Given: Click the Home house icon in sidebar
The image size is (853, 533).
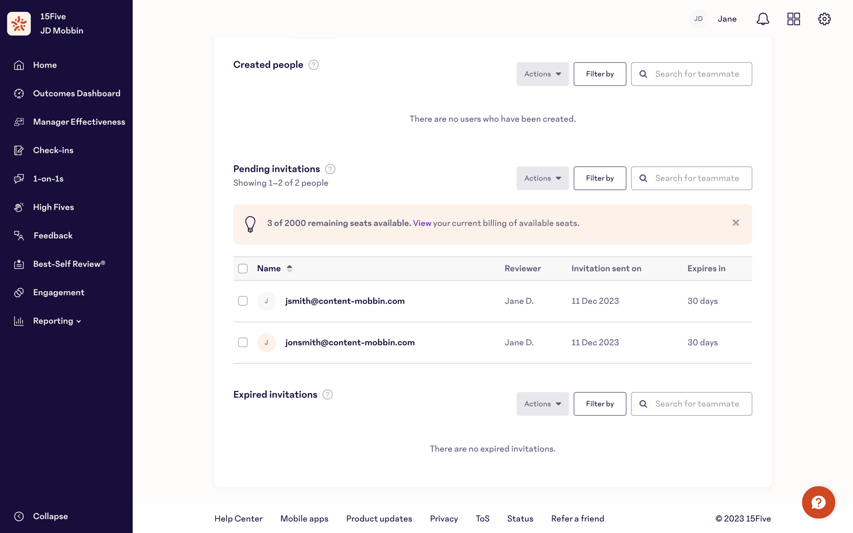Looking at the screenshot, I should (19, 65).
